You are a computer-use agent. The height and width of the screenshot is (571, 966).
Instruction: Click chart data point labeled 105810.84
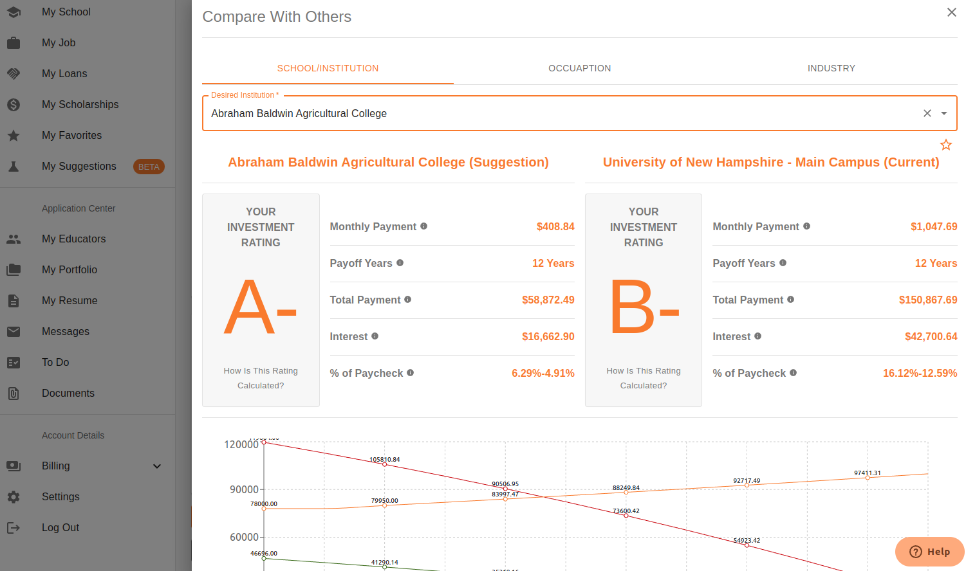point(385,464)
